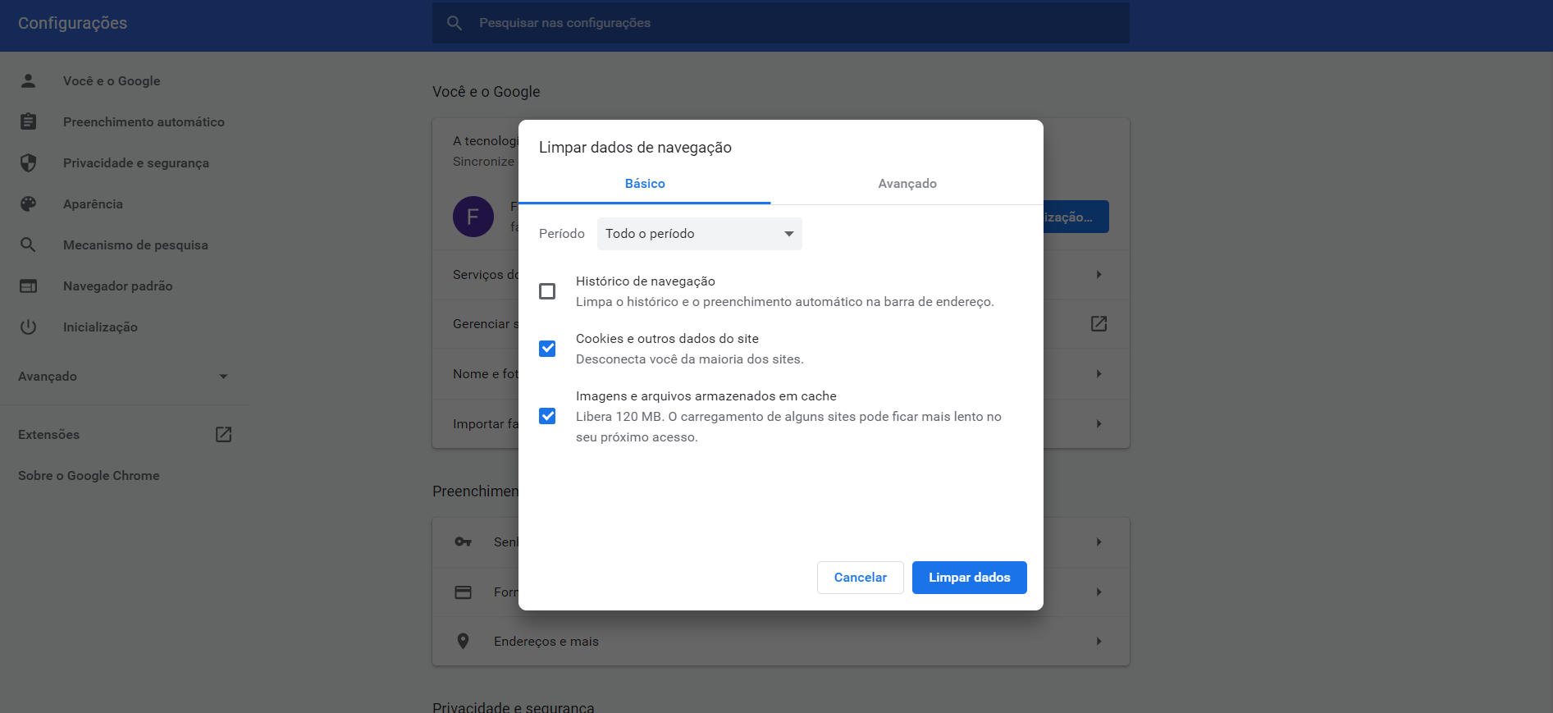Click the person icon beside Você e o Google

[28, 80]
